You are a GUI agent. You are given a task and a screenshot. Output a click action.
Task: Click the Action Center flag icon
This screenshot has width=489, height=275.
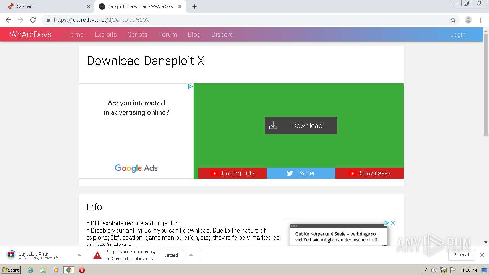pyautogui.click(x=452, y=270)
